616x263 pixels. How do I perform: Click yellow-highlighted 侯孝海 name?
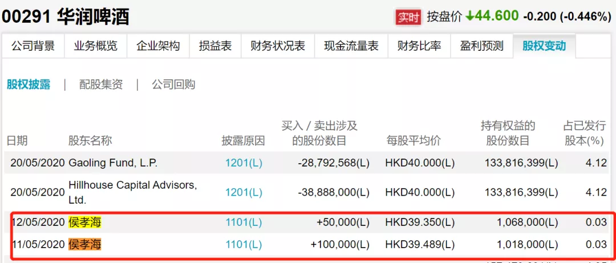pyautogui.click(x=85, y=222)
